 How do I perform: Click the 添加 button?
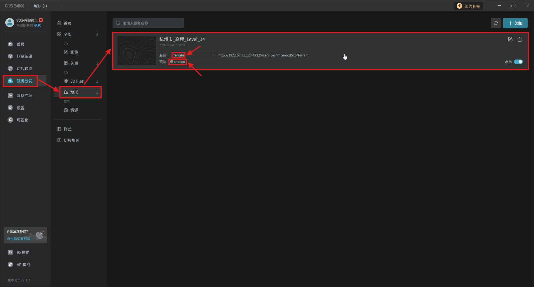pyautogui.click(x=515, y=23)
